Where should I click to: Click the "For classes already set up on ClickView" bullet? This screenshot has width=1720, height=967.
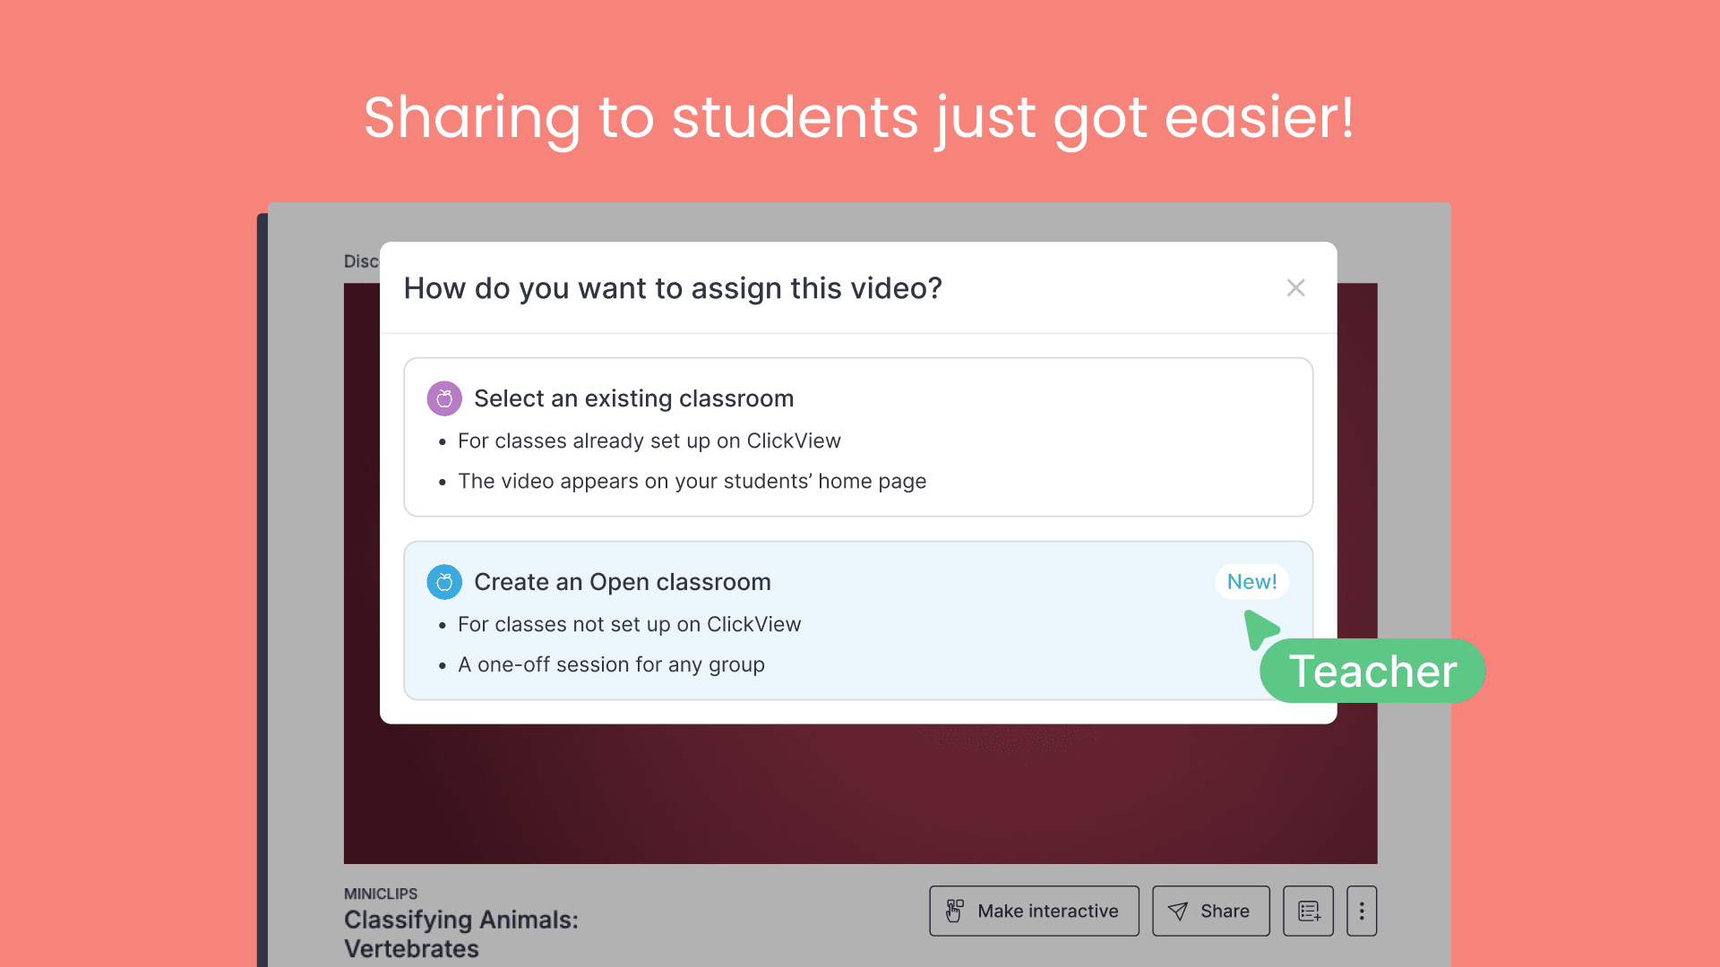[649, 441]
